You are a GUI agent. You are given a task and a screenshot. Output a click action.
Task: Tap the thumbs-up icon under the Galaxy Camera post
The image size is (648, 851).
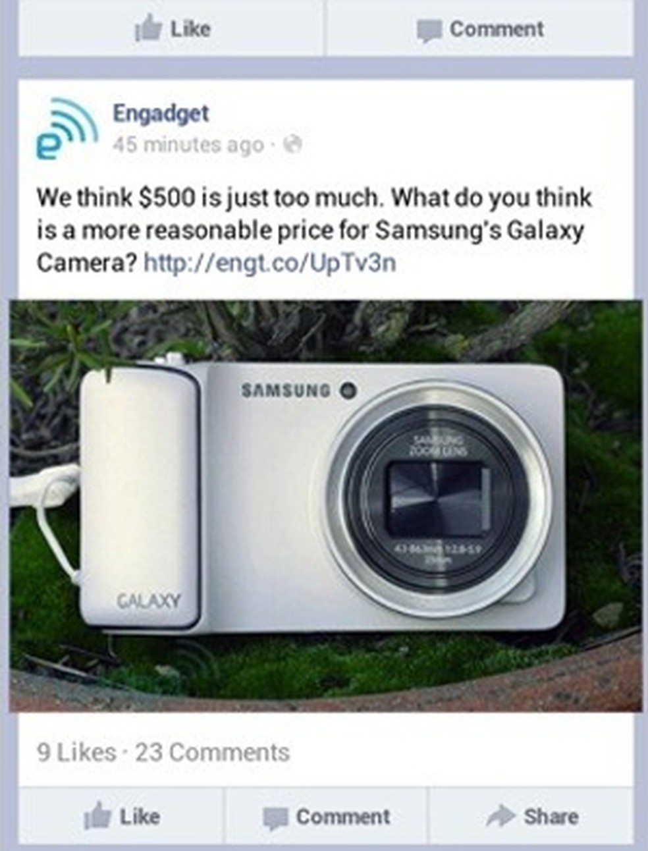[x=97, y=816]
